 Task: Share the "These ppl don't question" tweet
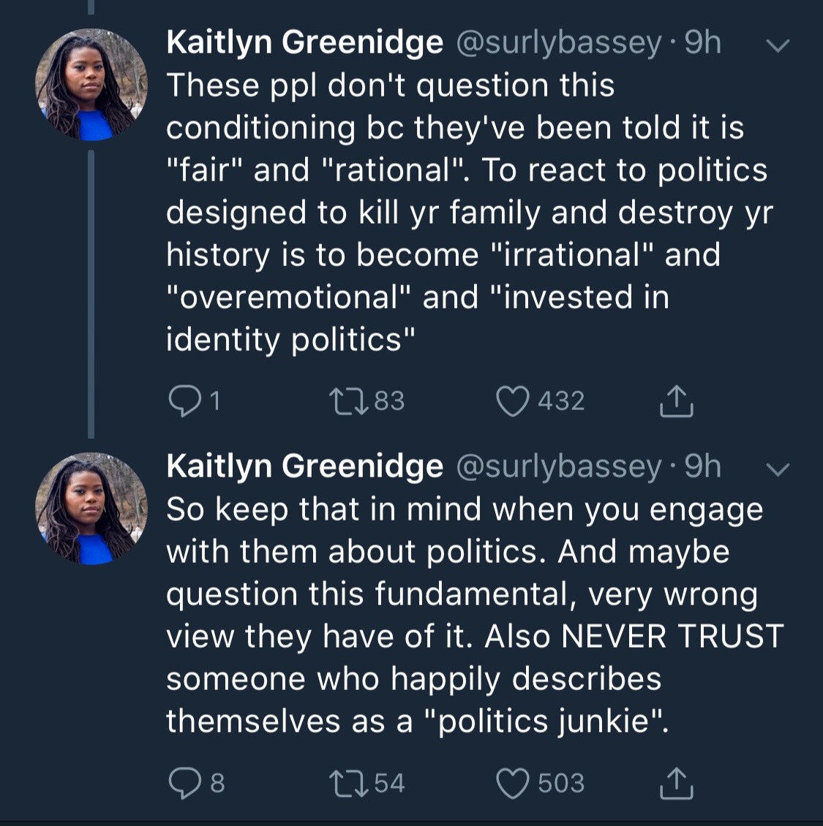click(675, 401)
